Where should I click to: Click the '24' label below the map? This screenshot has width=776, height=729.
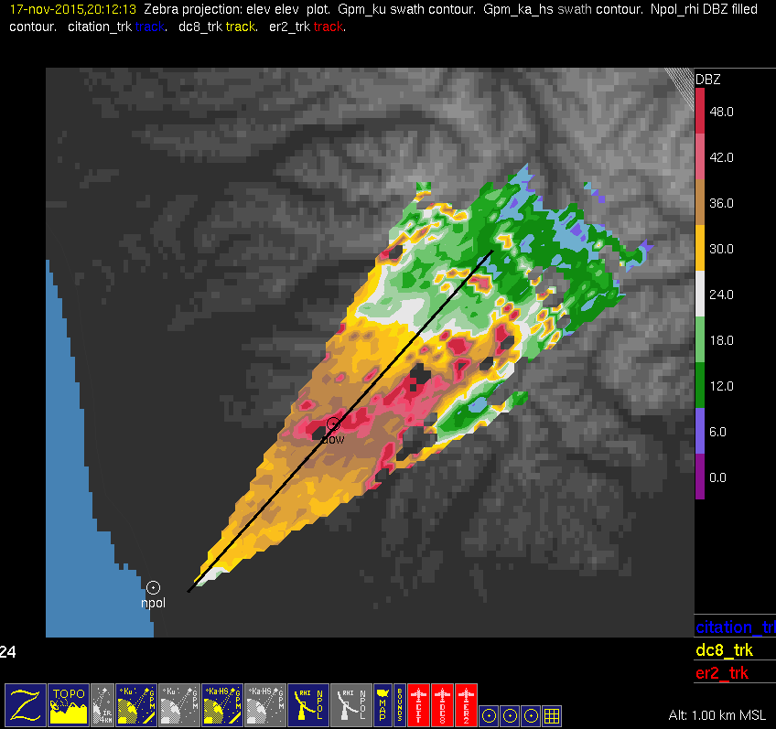click(8, 652)
